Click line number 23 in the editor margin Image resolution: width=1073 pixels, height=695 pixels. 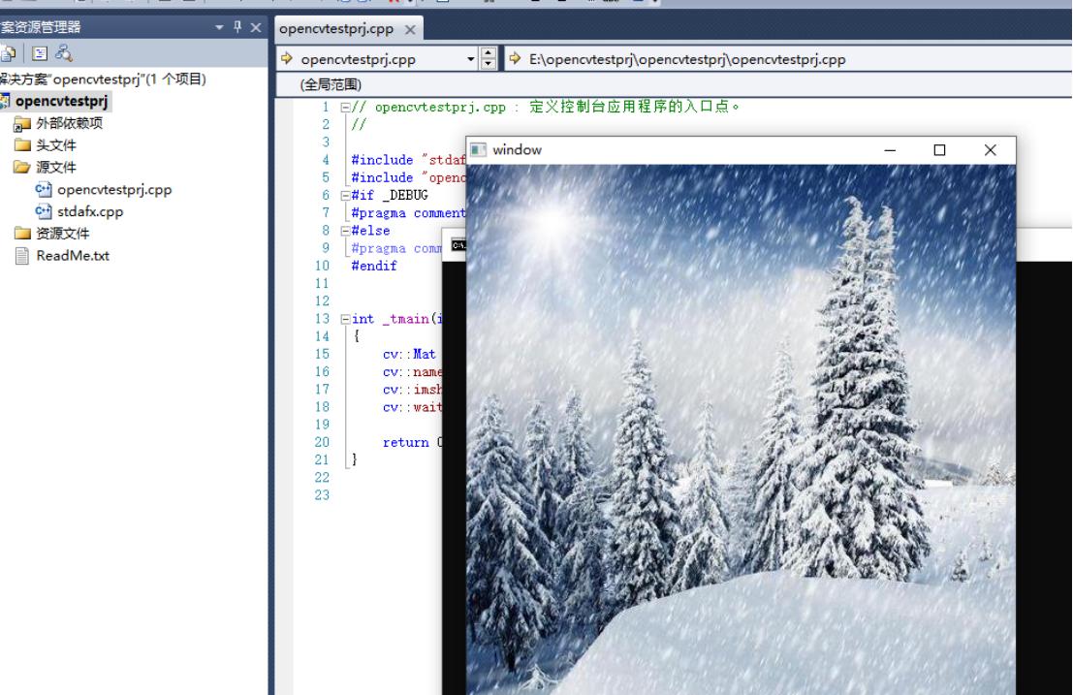(322, 495)
